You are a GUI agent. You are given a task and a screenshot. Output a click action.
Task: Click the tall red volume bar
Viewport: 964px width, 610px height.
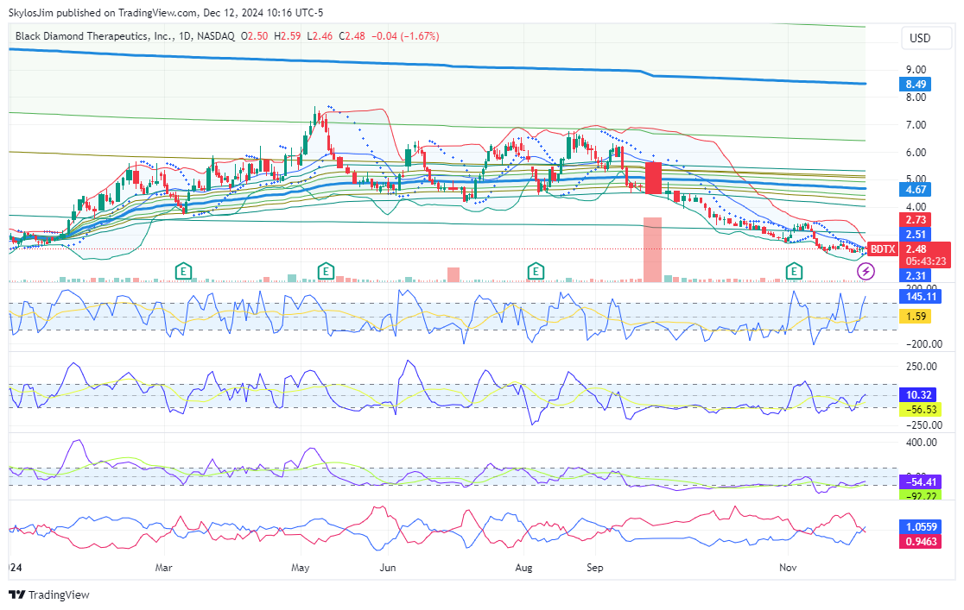click(652, 249)
